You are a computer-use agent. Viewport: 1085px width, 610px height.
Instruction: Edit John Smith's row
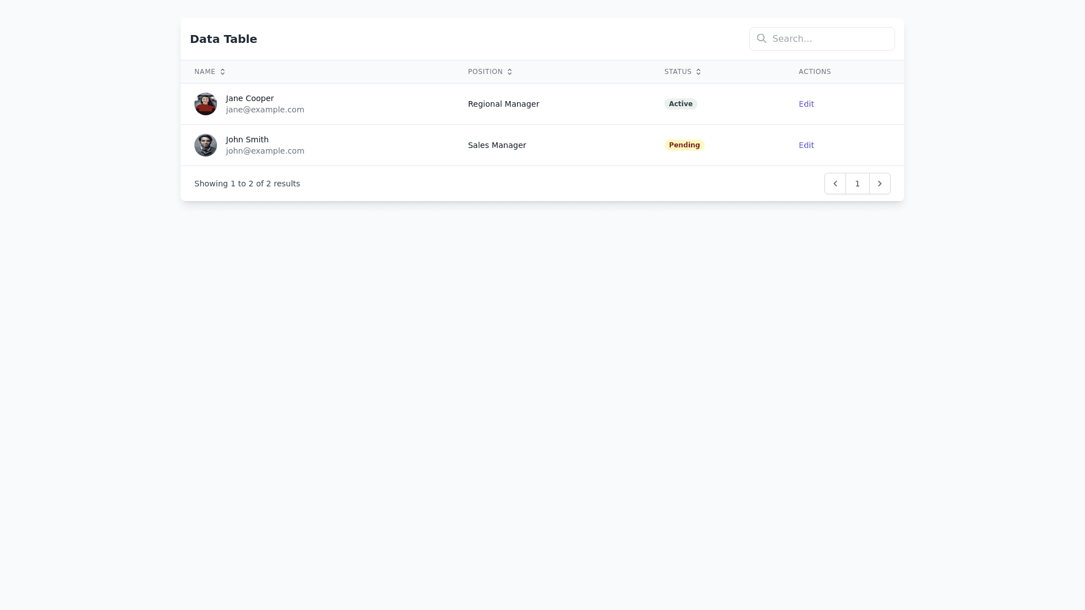click(x=806, y=145)
